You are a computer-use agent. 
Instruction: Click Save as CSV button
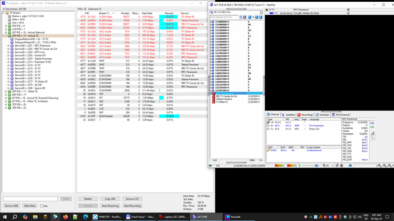pyautogui.click(x=132, y=199)
